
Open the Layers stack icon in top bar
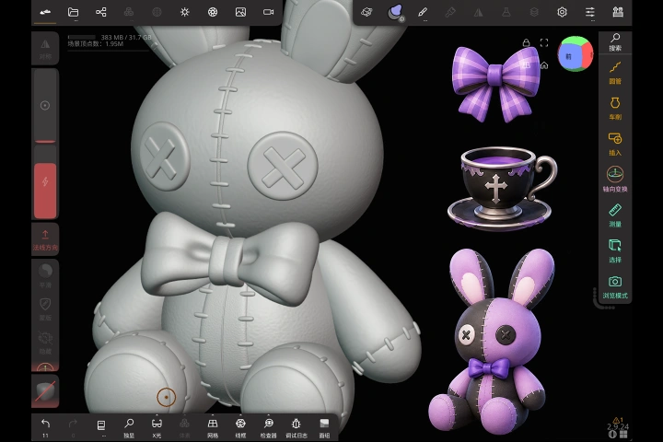534,12
